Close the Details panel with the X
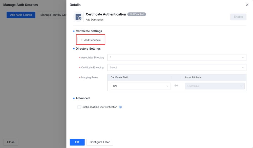This screenshot has width=253, height=148. coord(247,5)
